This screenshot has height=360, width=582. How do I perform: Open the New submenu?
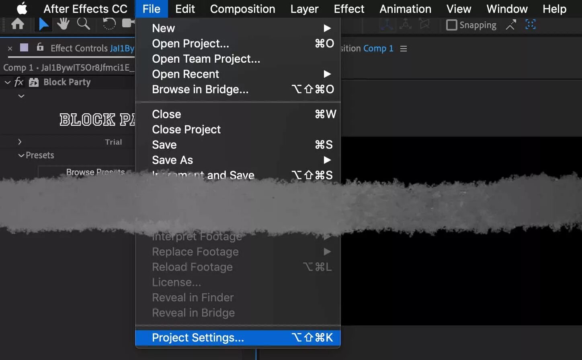[x=238, y=28]
